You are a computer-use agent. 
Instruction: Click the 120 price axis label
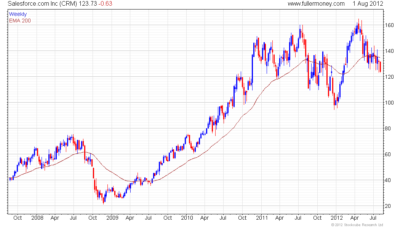389,77
